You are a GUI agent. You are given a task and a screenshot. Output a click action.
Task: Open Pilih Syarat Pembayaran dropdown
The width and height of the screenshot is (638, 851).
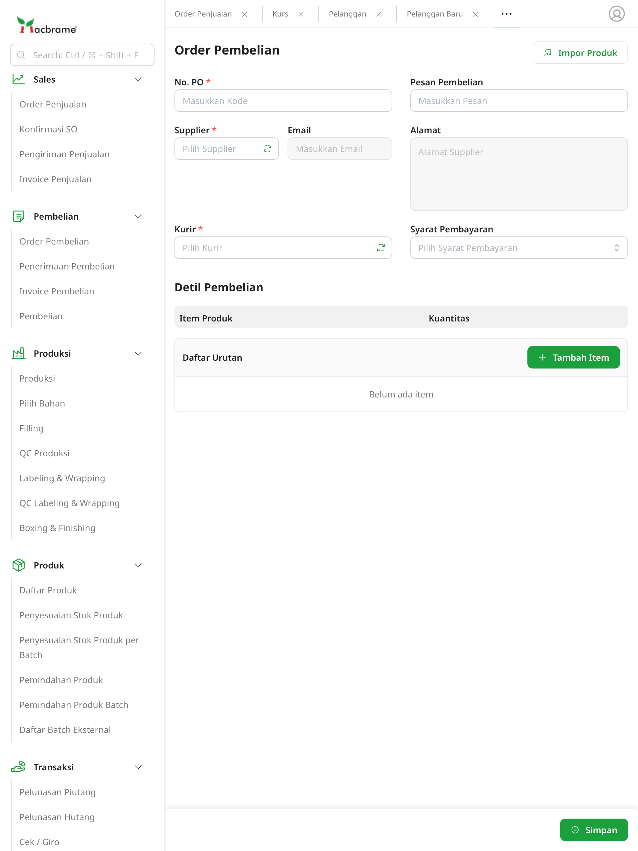(518, 248)
